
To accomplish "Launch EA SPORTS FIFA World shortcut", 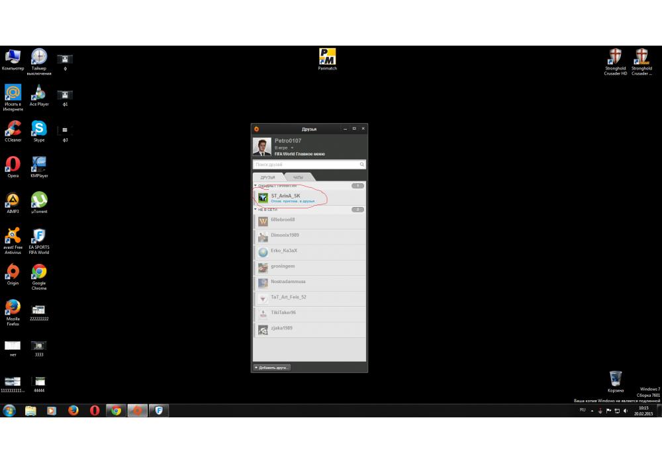I will (39, 241).
